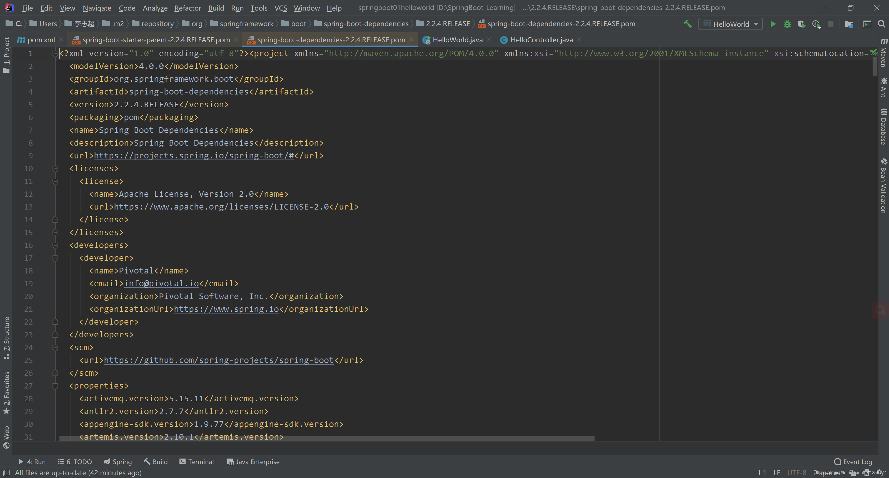Click the green Build Project hammer icon

(x=688, y=24)
